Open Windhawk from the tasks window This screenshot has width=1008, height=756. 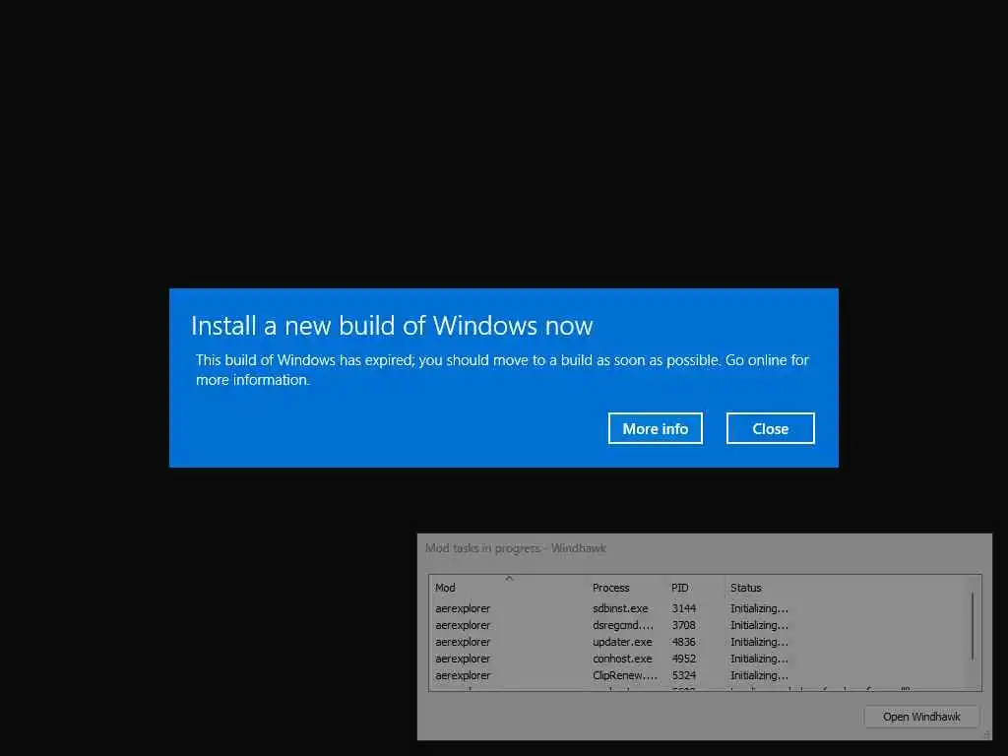[x=921, y=717]
